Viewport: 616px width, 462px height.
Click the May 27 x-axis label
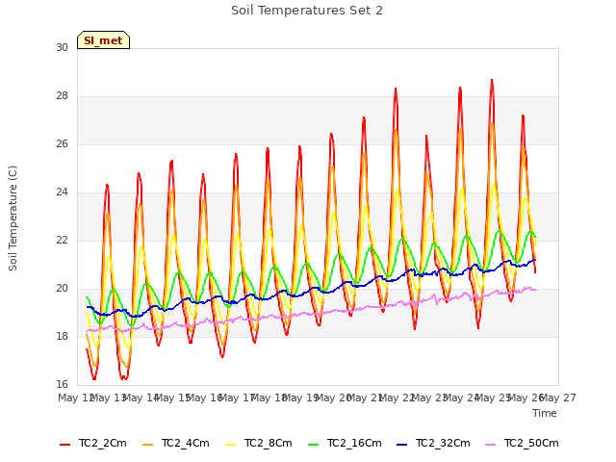point(558,398)
